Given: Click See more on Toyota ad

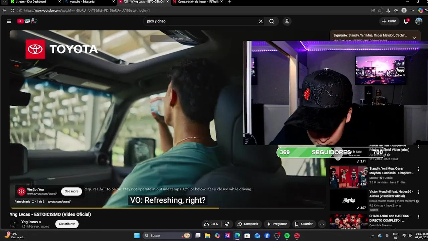Looking at the screenshot, I should [72, 191].
